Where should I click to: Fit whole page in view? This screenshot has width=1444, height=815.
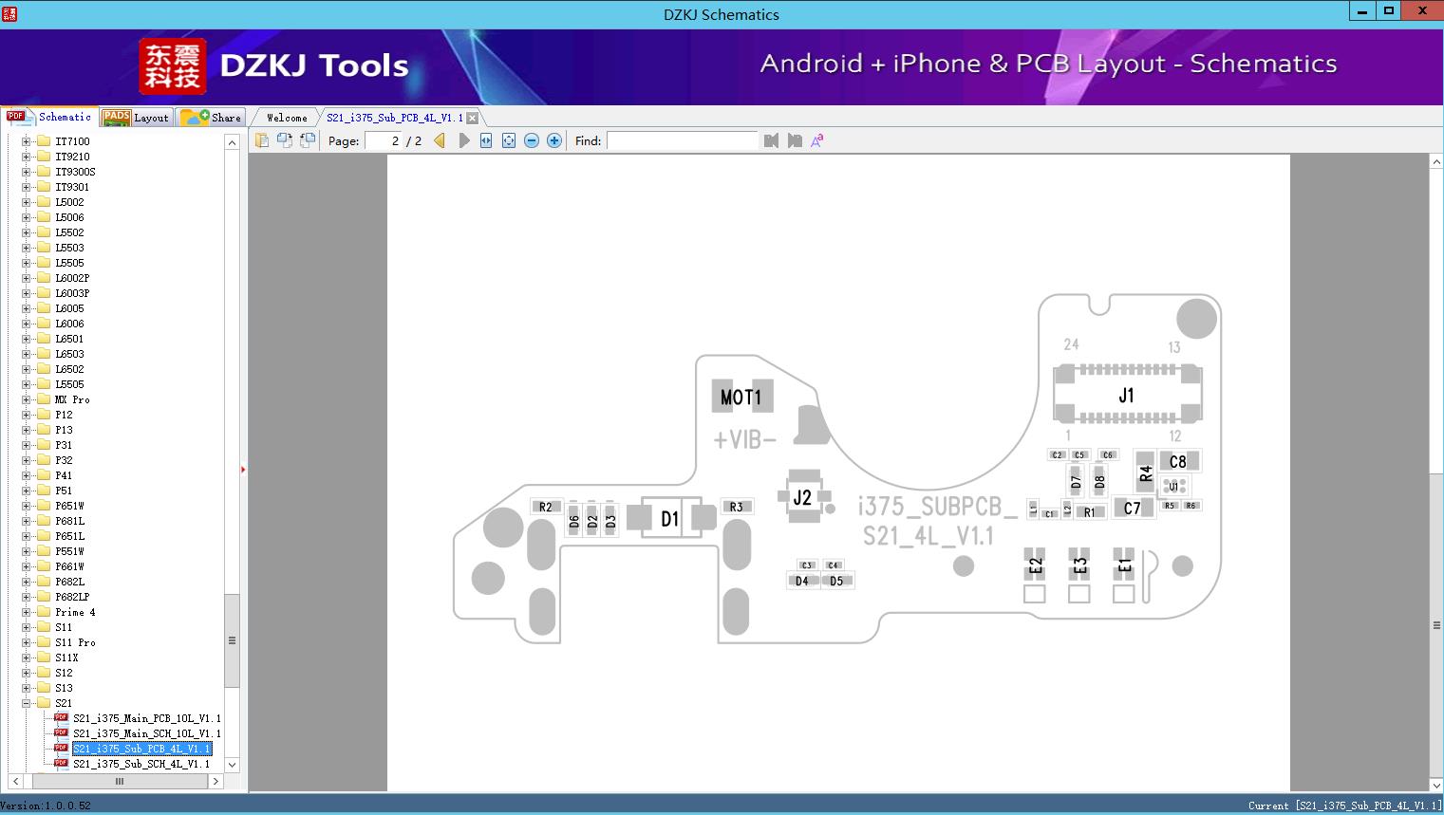(x=509, y=140)
